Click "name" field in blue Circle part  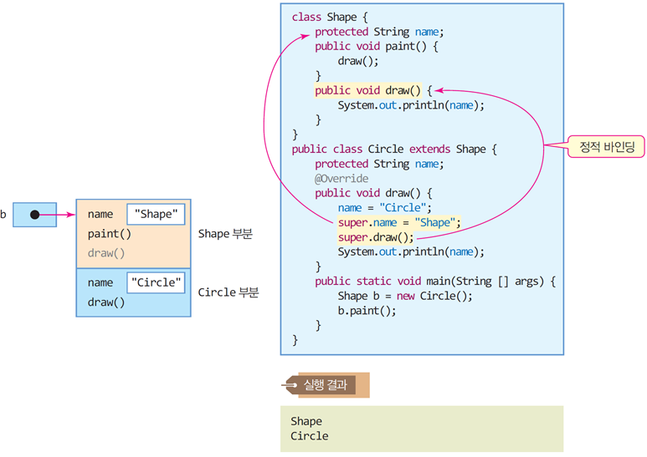click(x=100, y=283)
